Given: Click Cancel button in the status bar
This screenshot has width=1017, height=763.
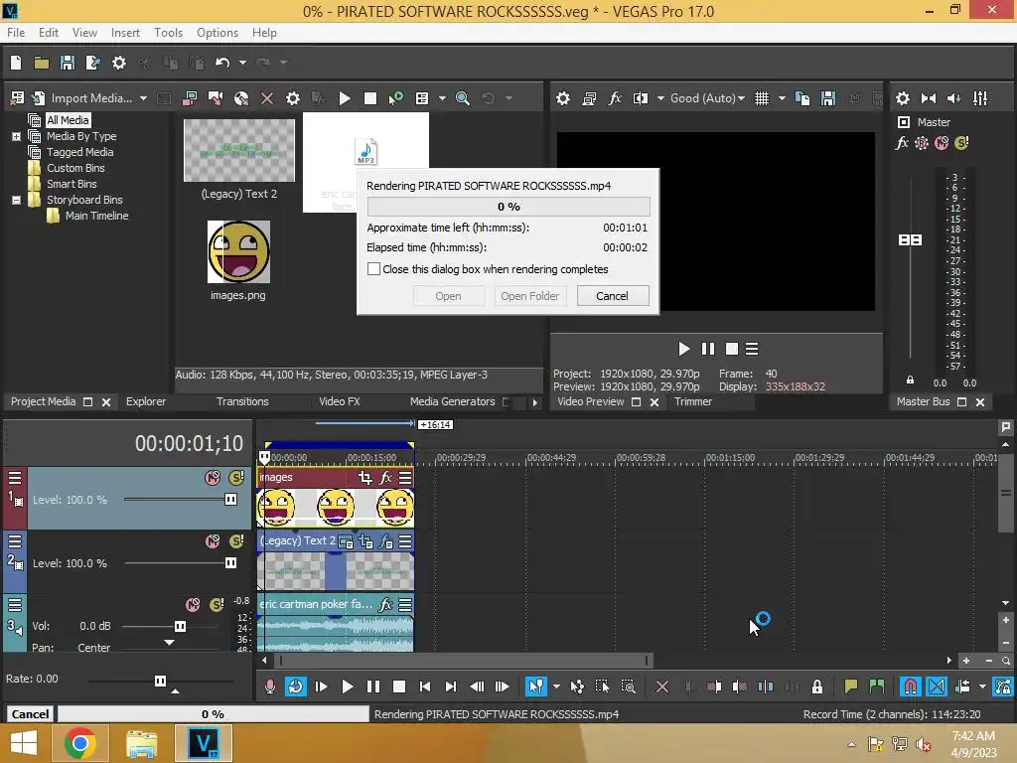Looking at the screenshot, I should 30,713.
